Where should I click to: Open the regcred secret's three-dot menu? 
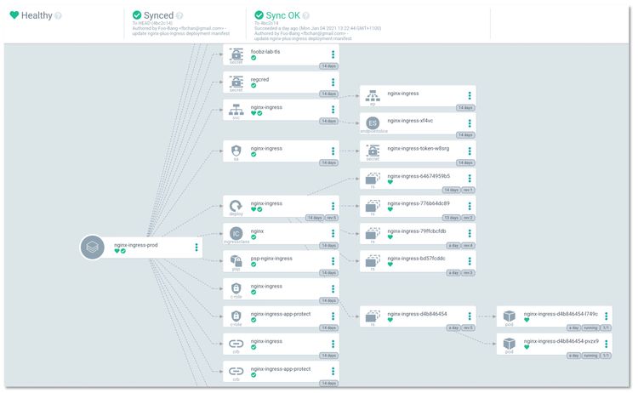(333, 82)
